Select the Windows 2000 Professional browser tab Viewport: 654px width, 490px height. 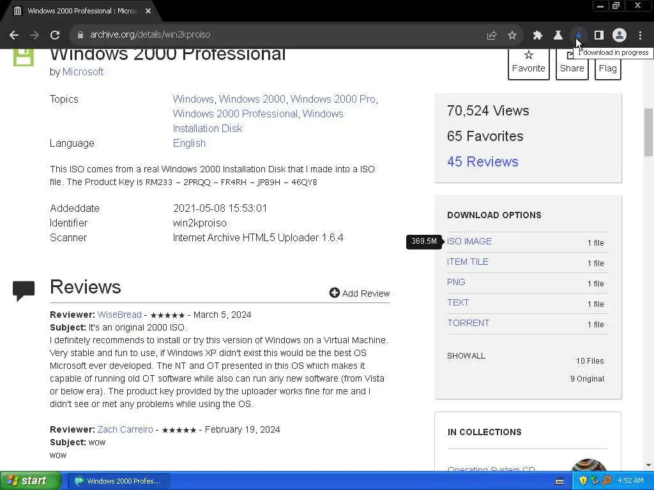click(x=82, y=11)
